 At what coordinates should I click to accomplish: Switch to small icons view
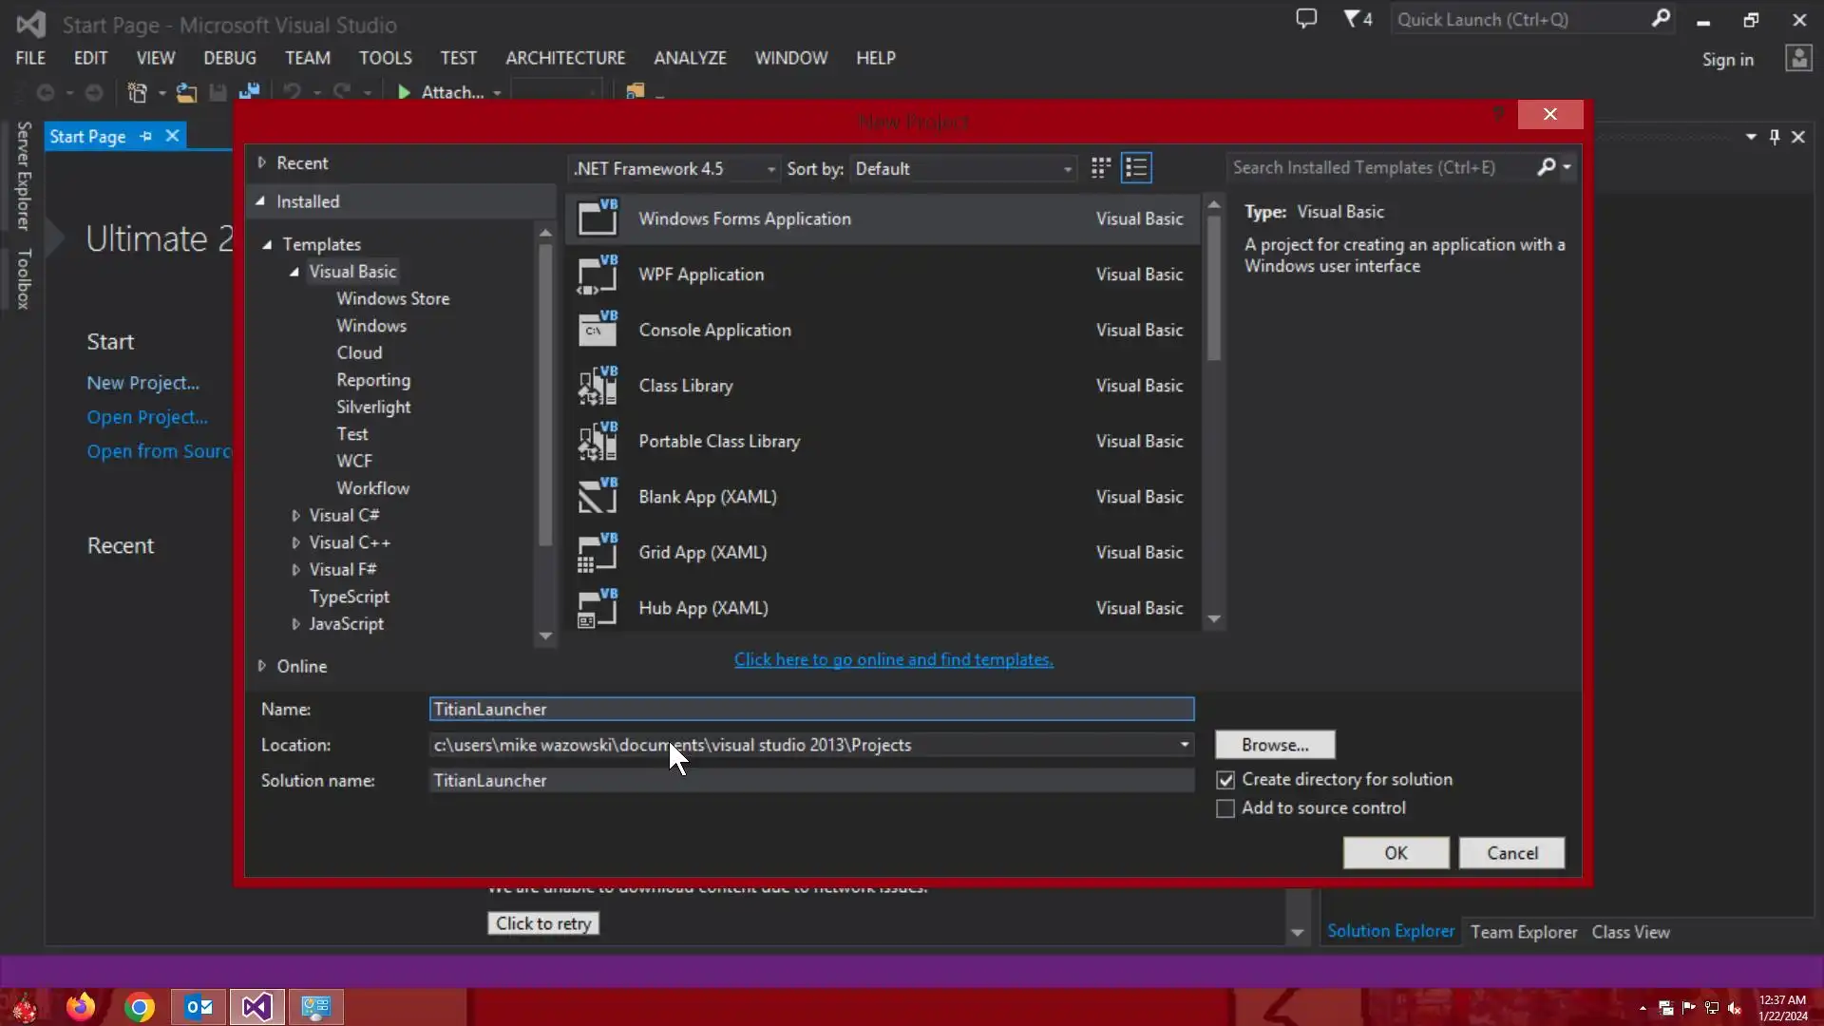coord(1101,168)
